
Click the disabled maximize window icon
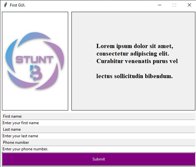point(174,5)
